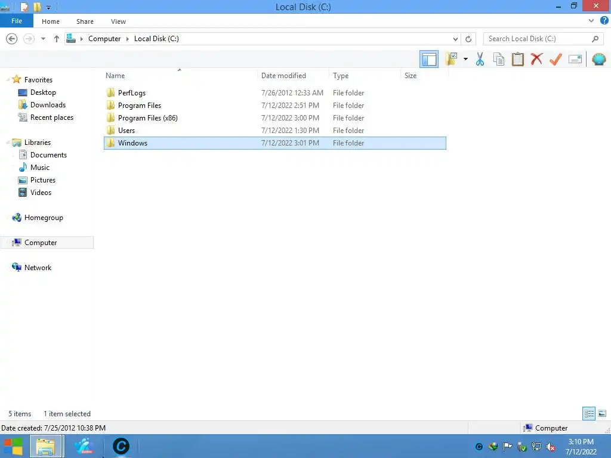Click New folder icon in title bar
Screen dimensions: 611x458
[38, 7]
